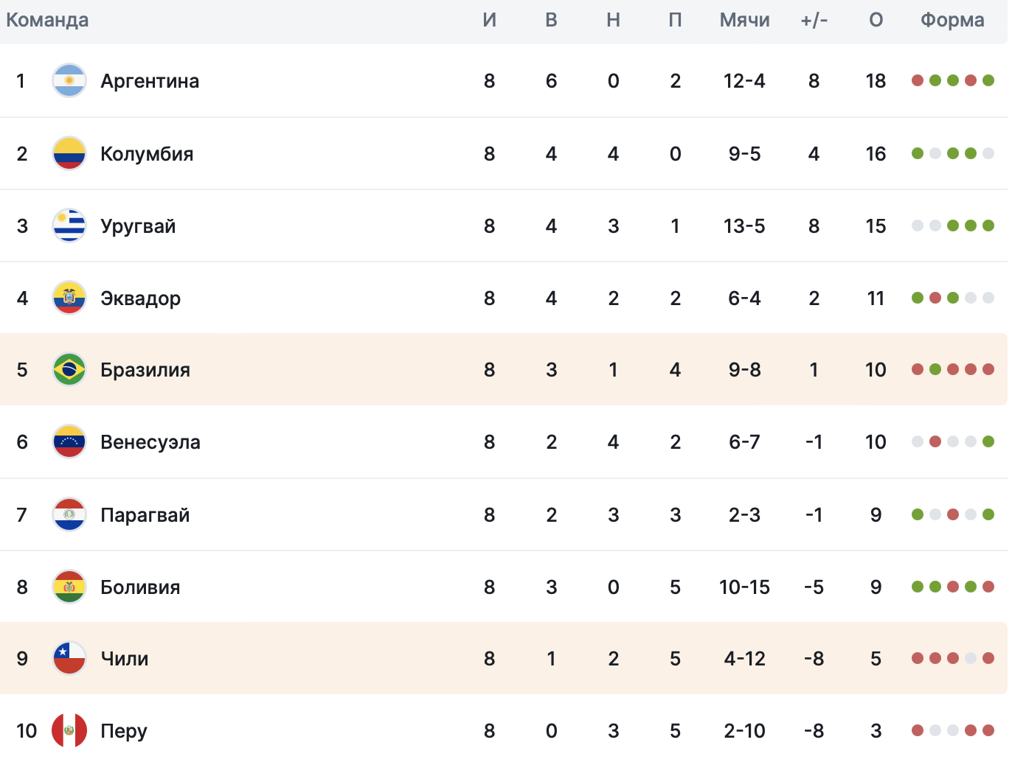Screen dimensions: 1012x762
Task: Open the Аргентина team link
Action: click(x=150, y=81)
